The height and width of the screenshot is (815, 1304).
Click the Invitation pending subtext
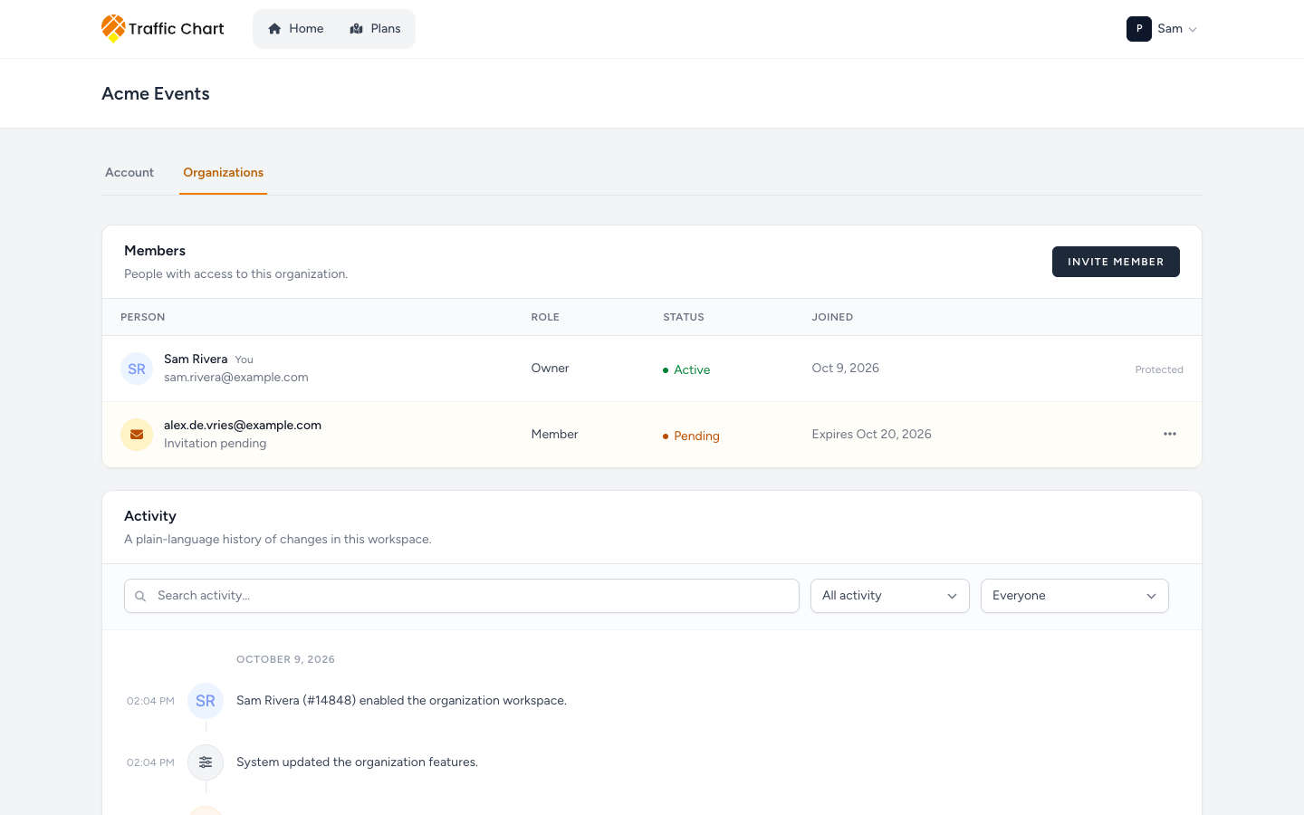216,444
